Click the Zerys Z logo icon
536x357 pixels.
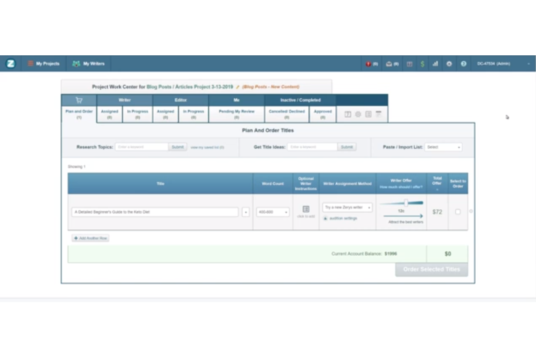click(x=11, y=64)
